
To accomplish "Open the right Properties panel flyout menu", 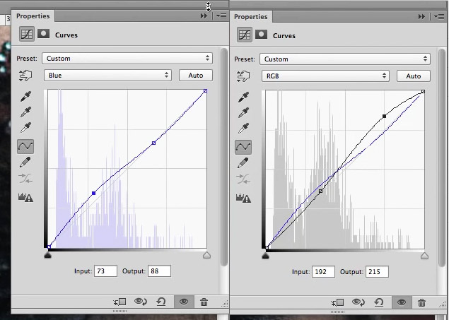I will [x=439, y=16].
